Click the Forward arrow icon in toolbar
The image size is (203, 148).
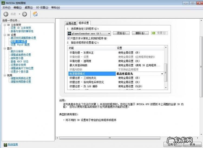pos(24,14)
